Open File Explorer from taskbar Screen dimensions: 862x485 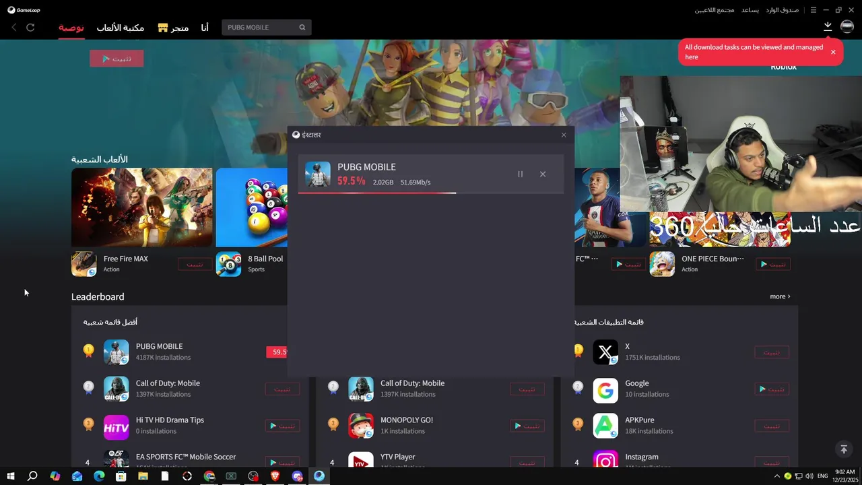143,476
